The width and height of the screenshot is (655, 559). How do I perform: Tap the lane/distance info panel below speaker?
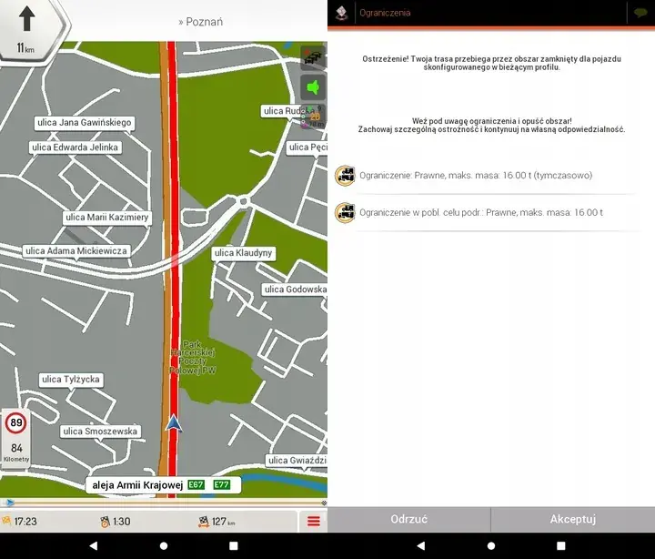coord(313,117)
